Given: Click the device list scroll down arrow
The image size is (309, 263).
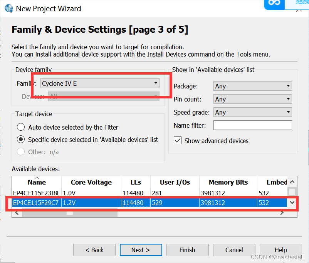Looking at the screenshot, I should (x=292, y=202).
